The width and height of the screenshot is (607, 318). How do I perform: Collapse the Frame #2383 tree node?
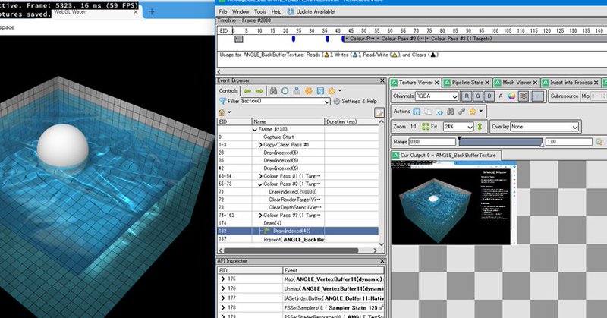[x=255, y=129]
